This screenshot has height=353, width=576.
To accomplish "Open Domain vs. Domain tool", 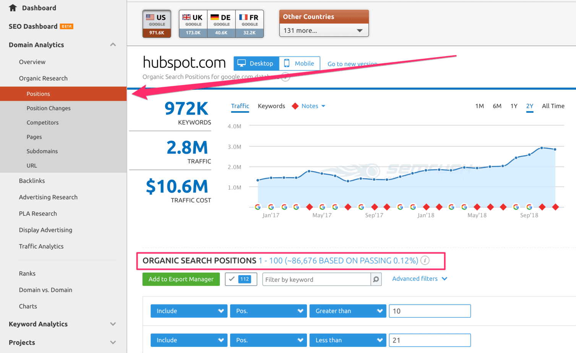I will pos(45,290).
